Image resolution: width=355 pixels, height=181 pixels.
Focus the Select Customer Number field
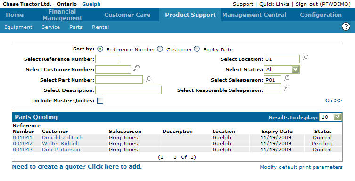click(x=113, y=69)
